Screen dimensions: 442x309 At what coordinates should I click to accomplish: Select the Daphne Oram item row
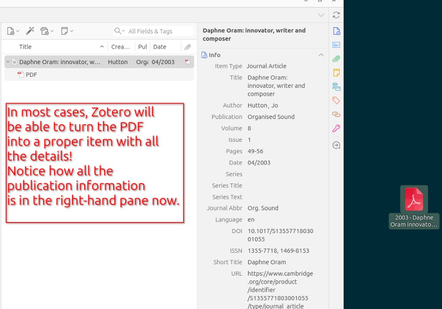click(x=99, y=62)
